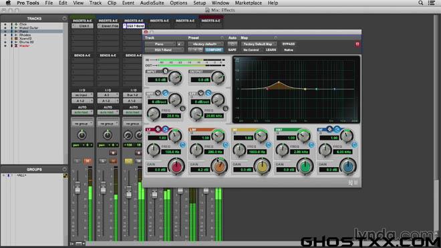Click the blue HF gain knob
The image size is (441, 248).
pyautogui.click(x=348, y=166)
